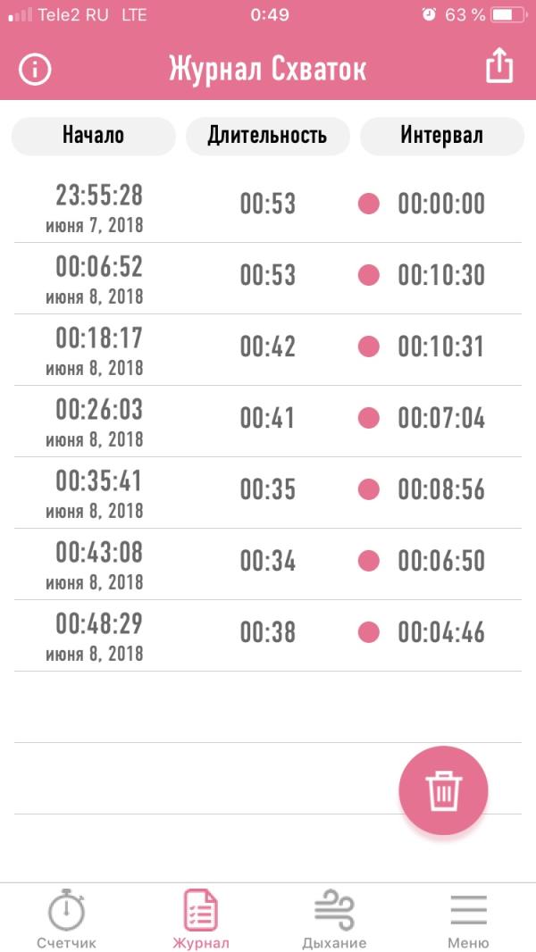The height and width of the screenshot is (952, 536).
Task: Open the Дыхание breathing tab
Action: (334, 919)
